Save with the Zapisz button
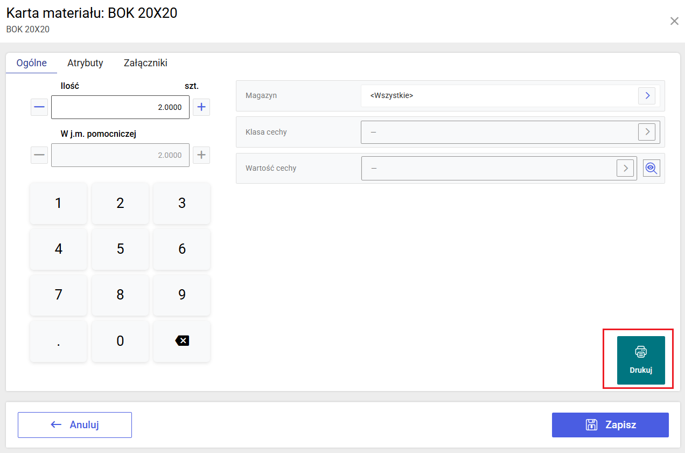This screenshot has width=685, height=453. [610, 425]
